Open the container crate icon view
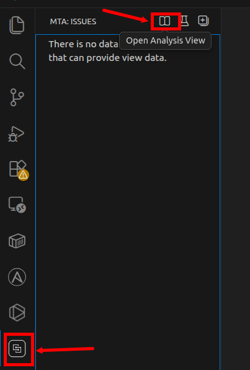The image size is (250, 370). (x=17, y=241)
